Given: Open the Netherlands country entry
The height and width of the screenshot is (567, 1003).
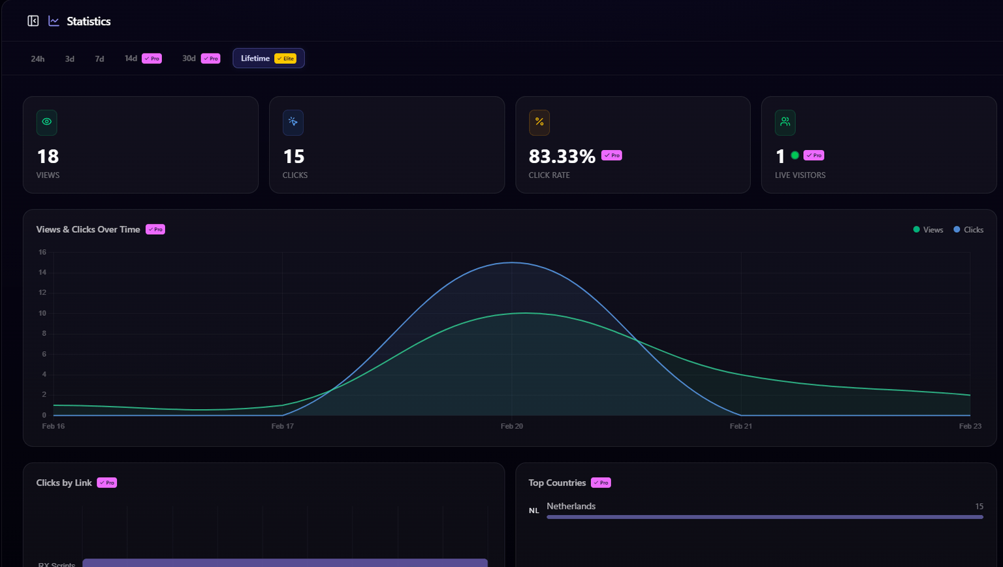Looking at the screenshot, I should pyautogui.click(x=571, y=506).
